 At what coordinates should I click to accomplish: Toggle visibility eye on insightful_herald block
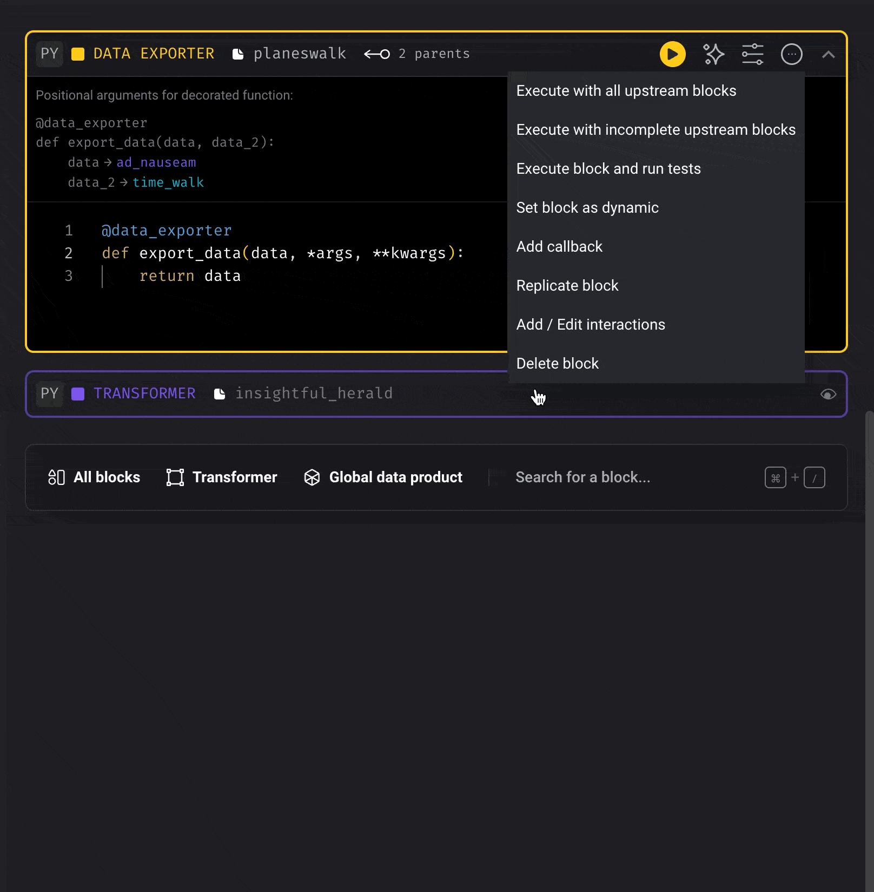(x=828, y=395)
